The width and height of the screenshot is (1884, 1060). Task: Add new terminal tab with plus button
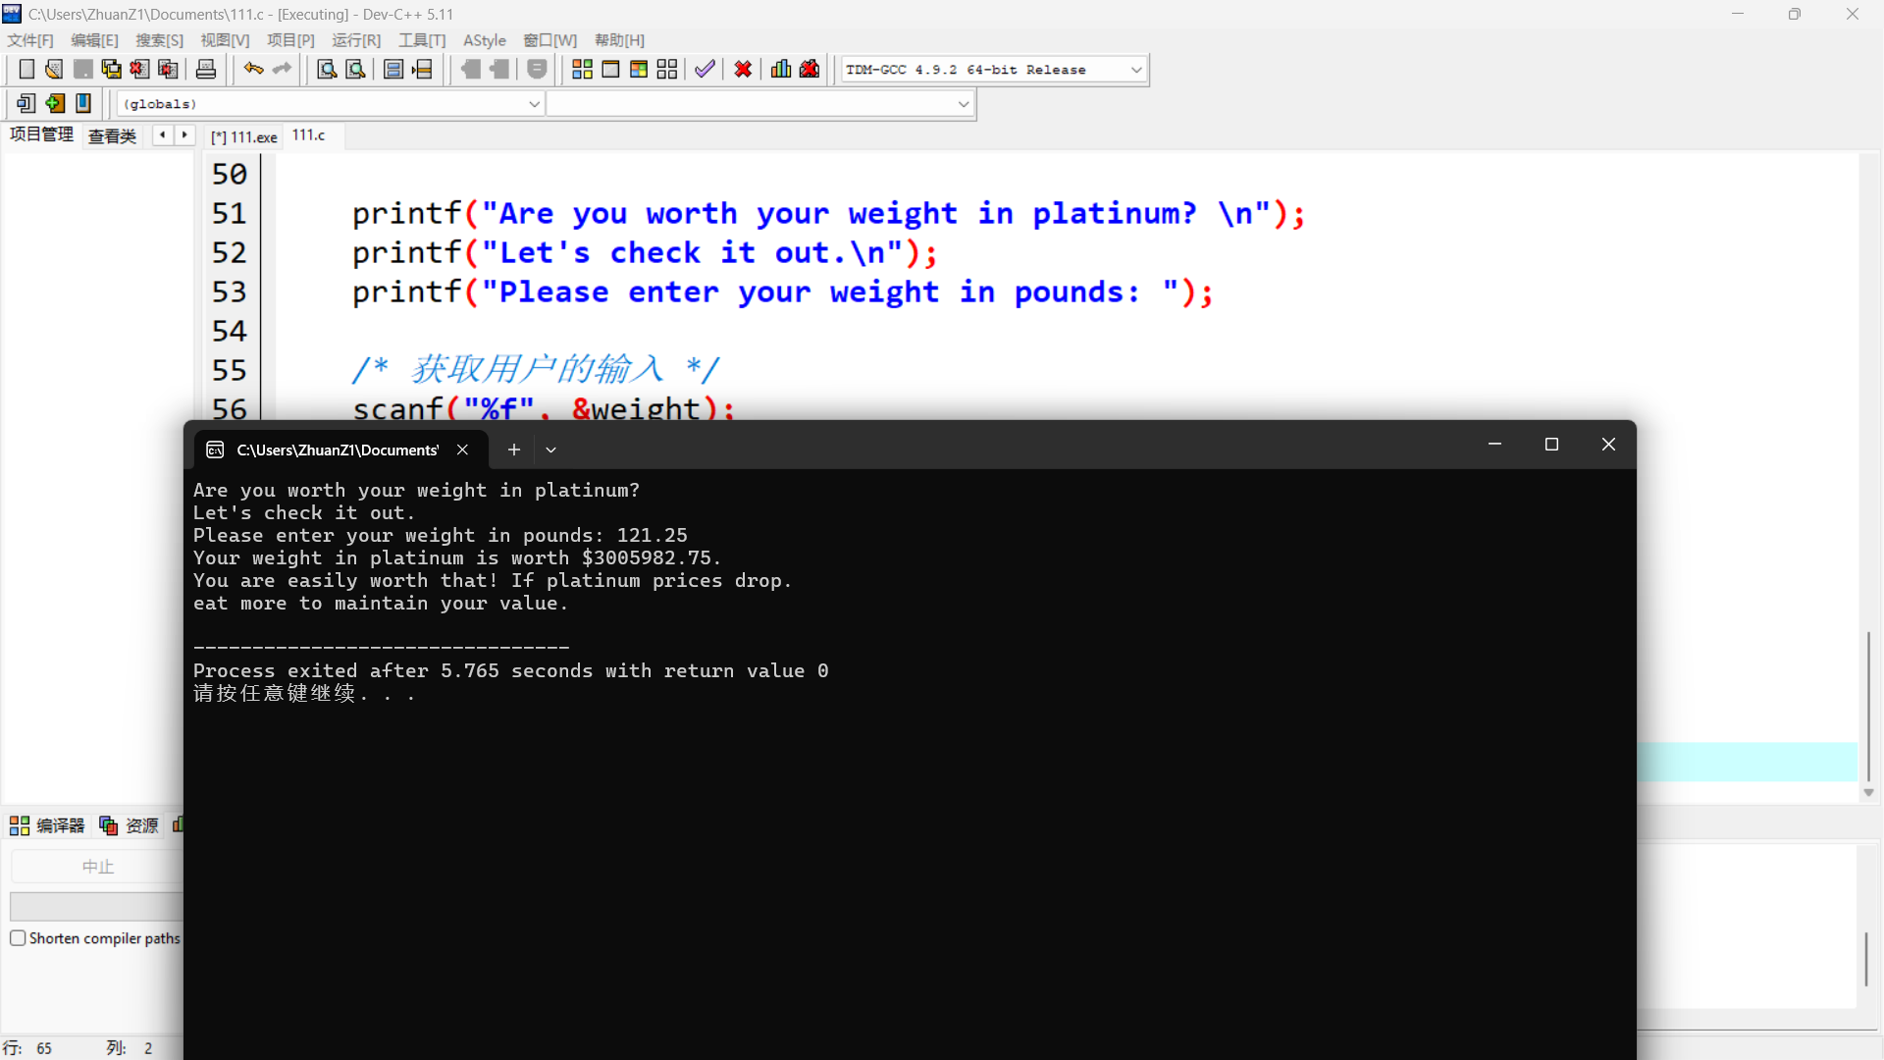tap(513, 450)
